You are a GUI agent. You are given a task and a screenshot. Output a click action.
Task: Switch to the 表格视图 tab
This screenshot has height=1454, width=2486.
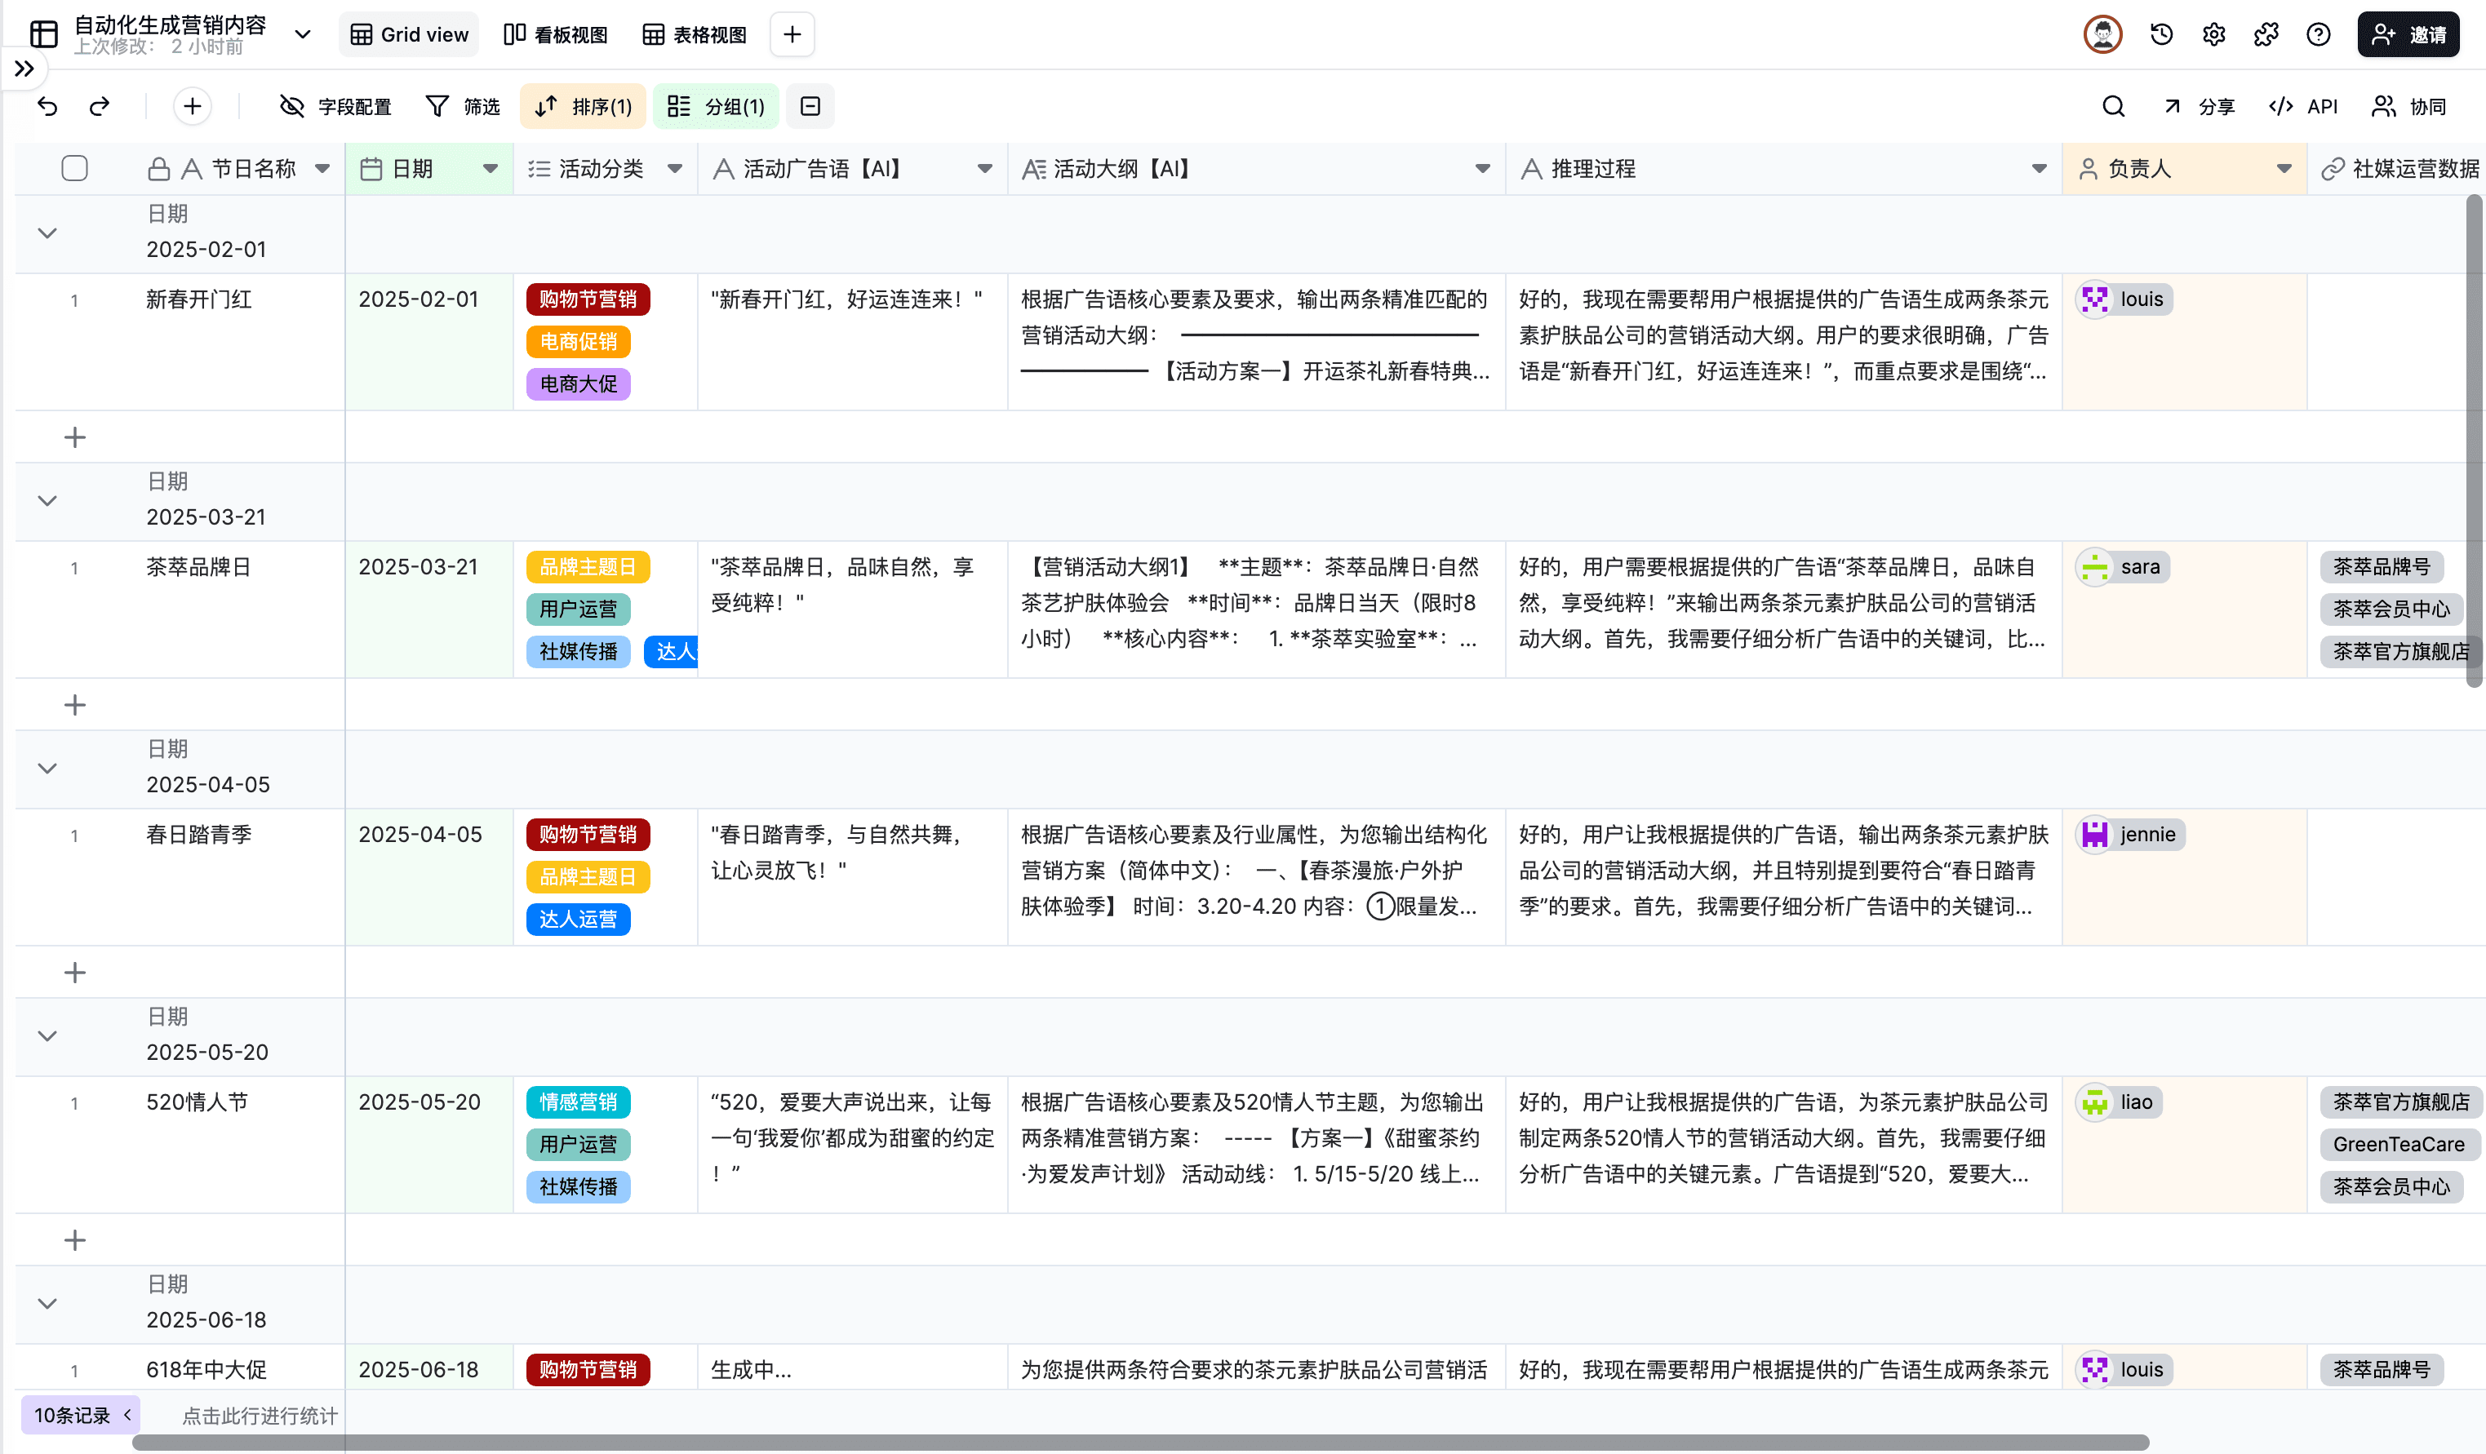[694, 33]
